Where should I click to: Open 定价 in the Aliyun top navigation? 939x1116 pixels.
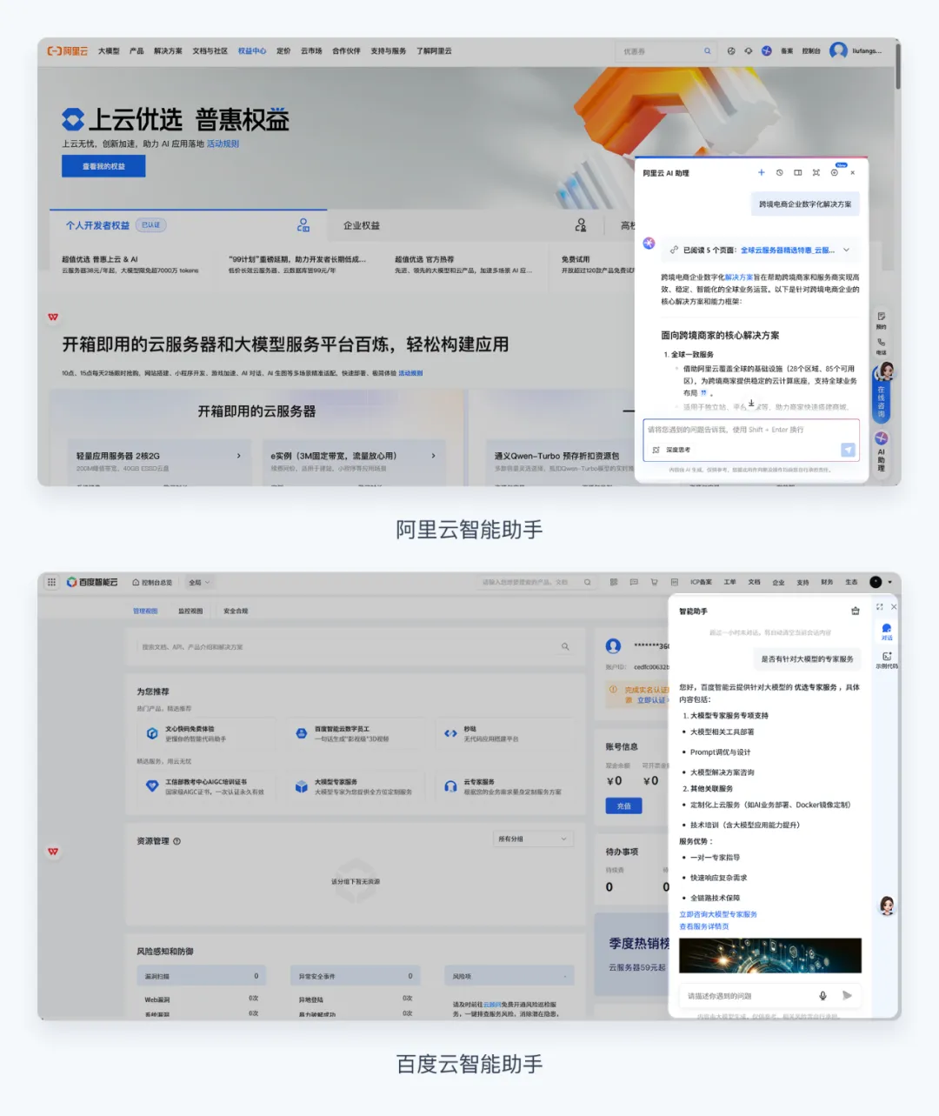(283, 50)
